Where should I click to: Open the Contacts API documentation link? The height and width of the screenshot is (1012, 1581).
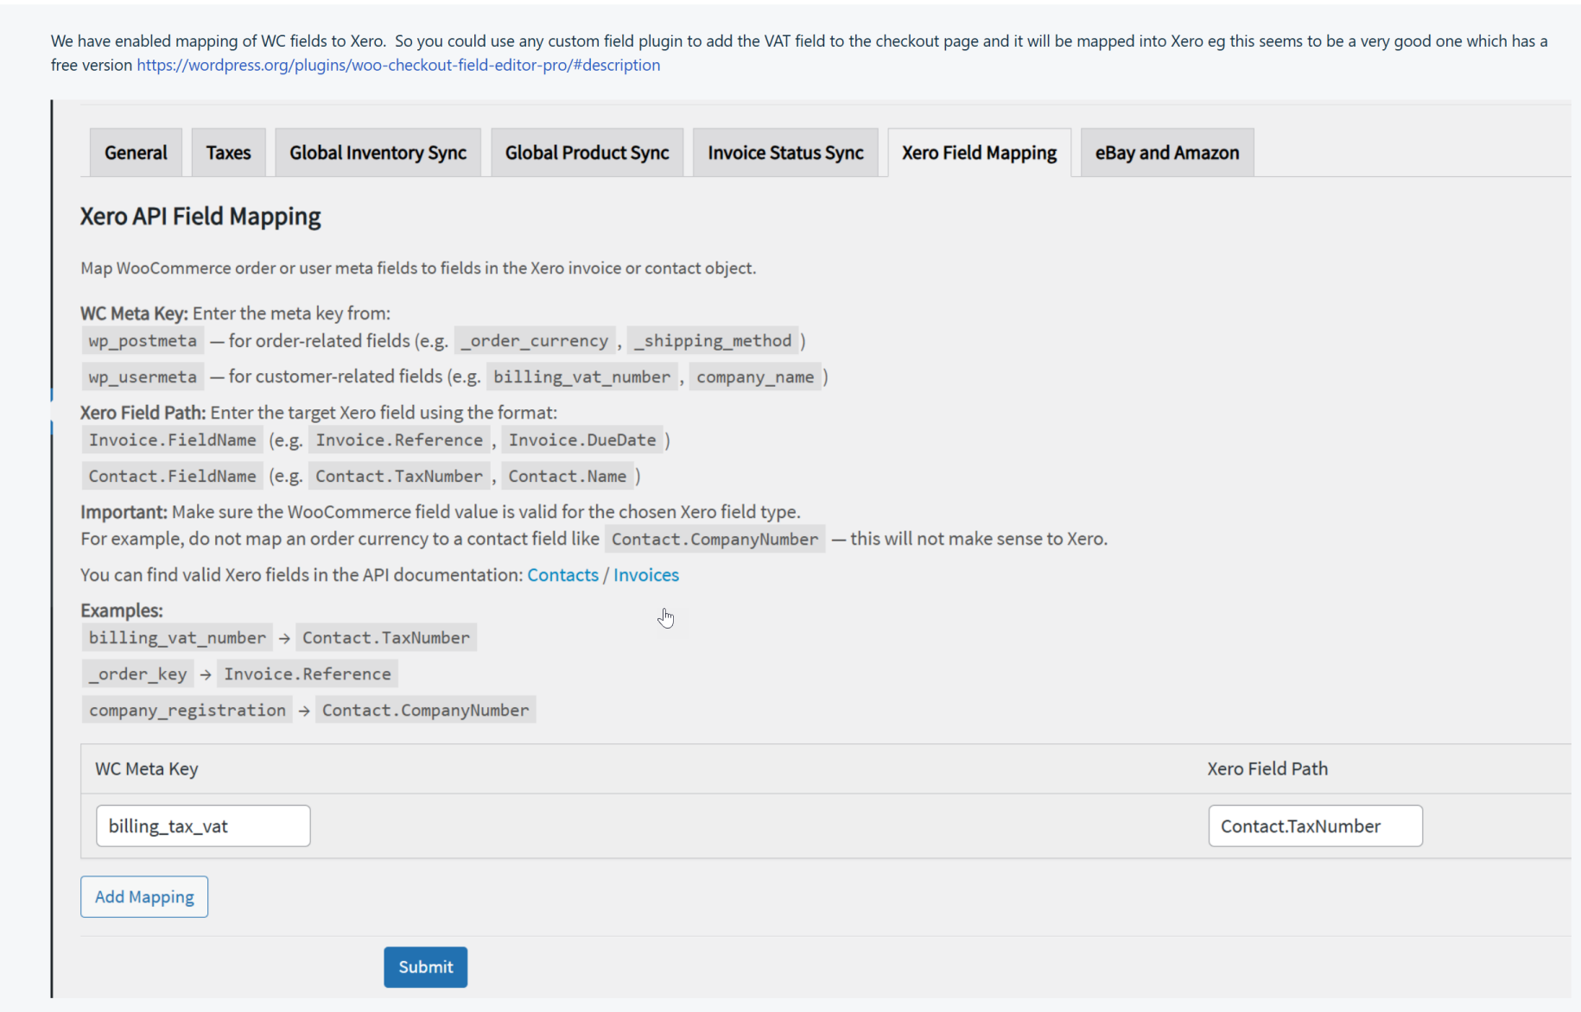562,575
